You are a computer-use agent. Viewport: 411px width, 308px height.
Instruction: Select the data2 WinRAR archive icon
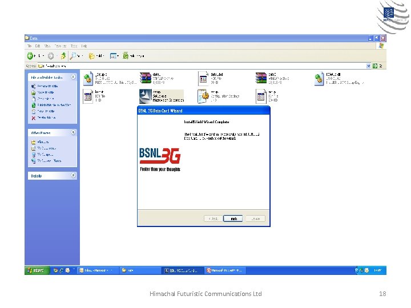261,78
